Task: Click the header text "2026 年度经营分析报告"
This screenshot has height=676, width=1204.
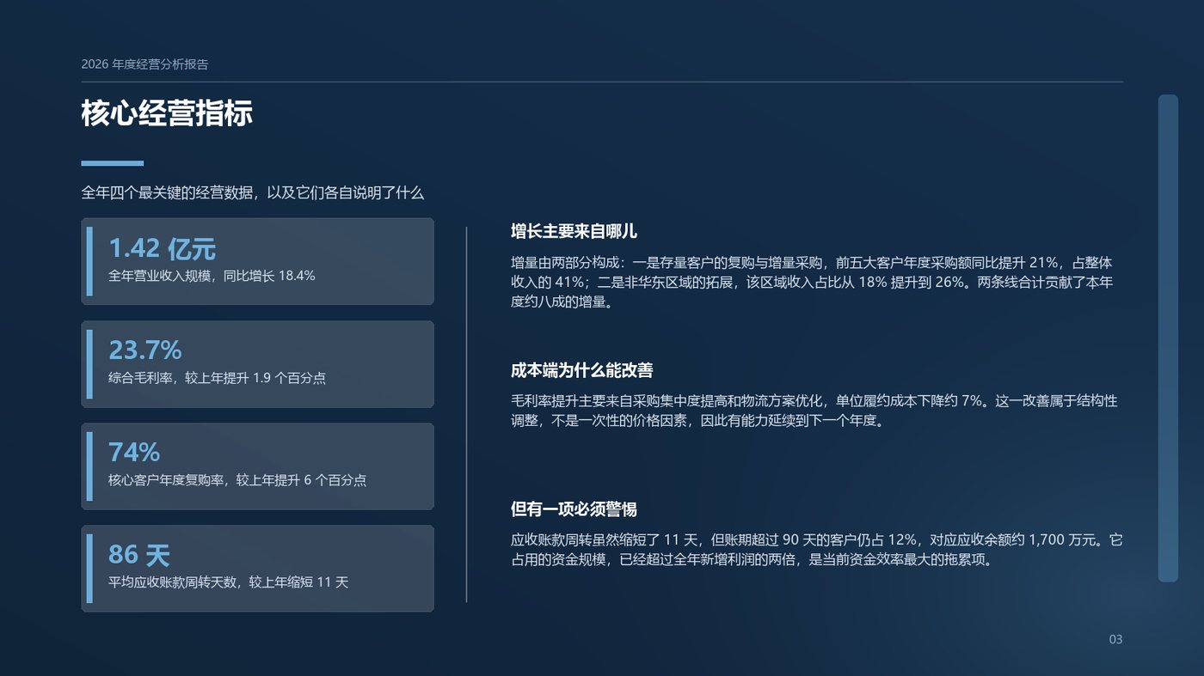Action: click(144, 64)
